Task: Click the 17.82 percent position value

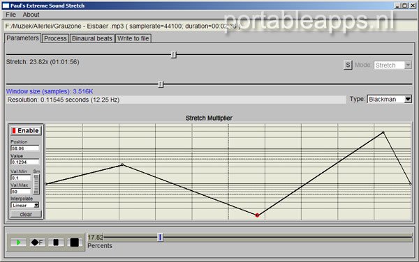Action: (x=96, y=237)
